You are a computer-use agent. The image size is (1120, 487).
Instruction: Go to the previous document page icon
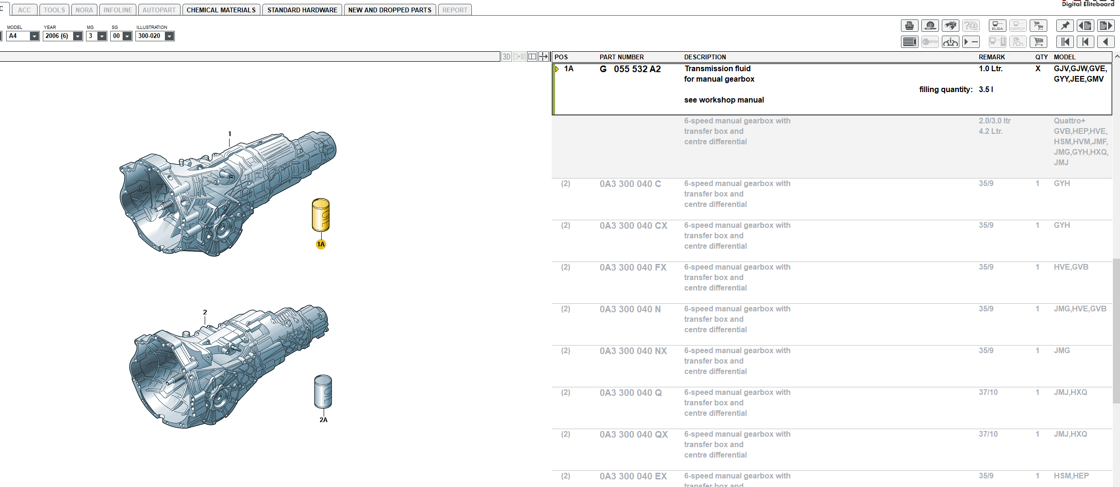[1085, 26]
